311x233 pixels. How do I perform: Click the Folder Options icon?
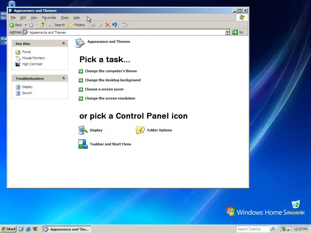140,130
